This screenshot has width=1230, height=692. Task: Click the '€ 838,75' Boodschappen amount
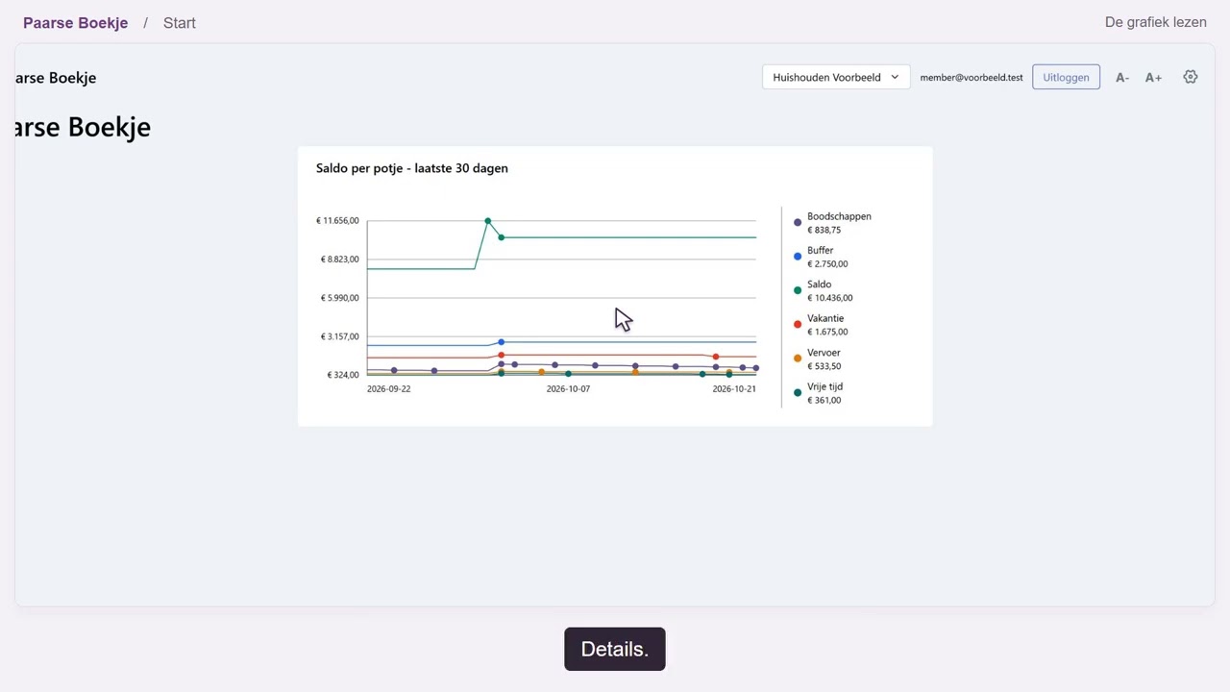click(x=824, y=230)
